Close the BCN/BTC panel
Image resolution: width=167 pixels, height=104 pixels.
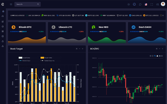coord(163,49)
